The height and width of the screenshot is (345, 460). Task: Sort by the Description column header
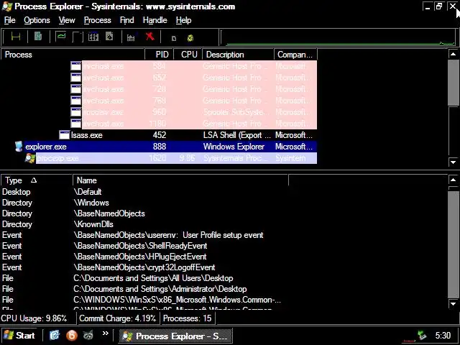(x=238, y=55)
